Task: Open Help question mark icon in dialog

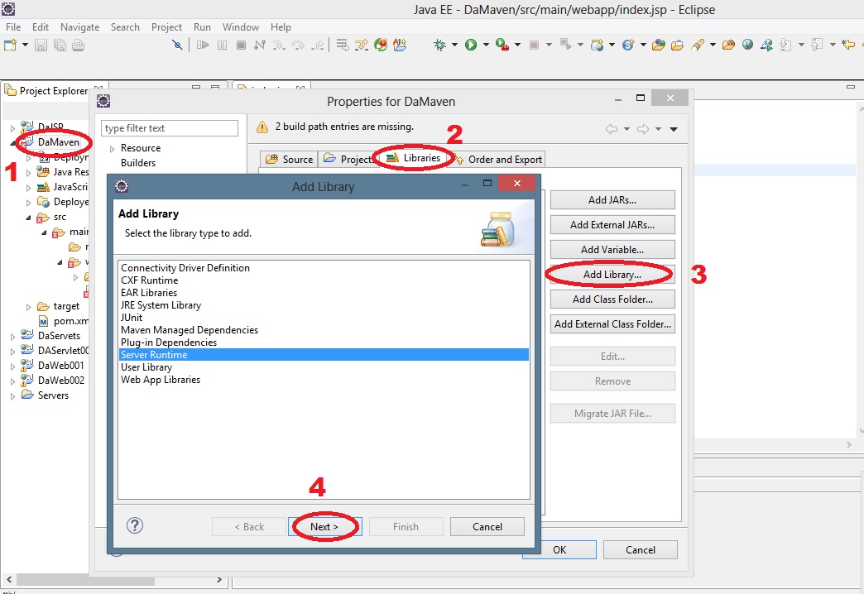Action: pyautogui.click(x=135, y=526)
